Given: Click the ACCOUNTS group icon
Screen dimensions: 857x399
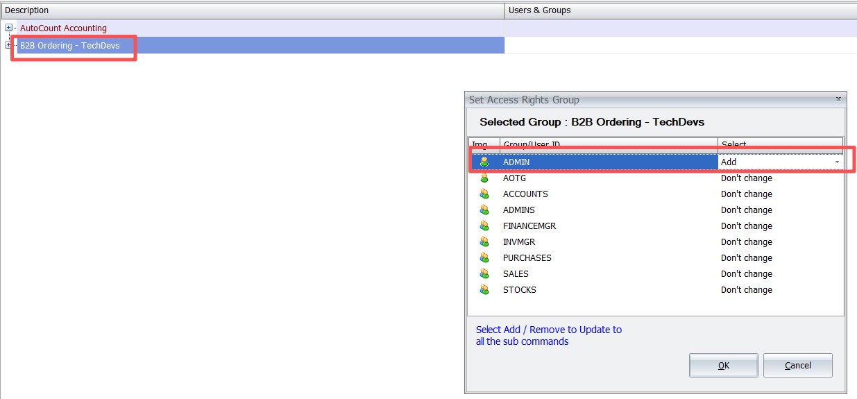Looking at the screenshot, I should pos(484,194).
